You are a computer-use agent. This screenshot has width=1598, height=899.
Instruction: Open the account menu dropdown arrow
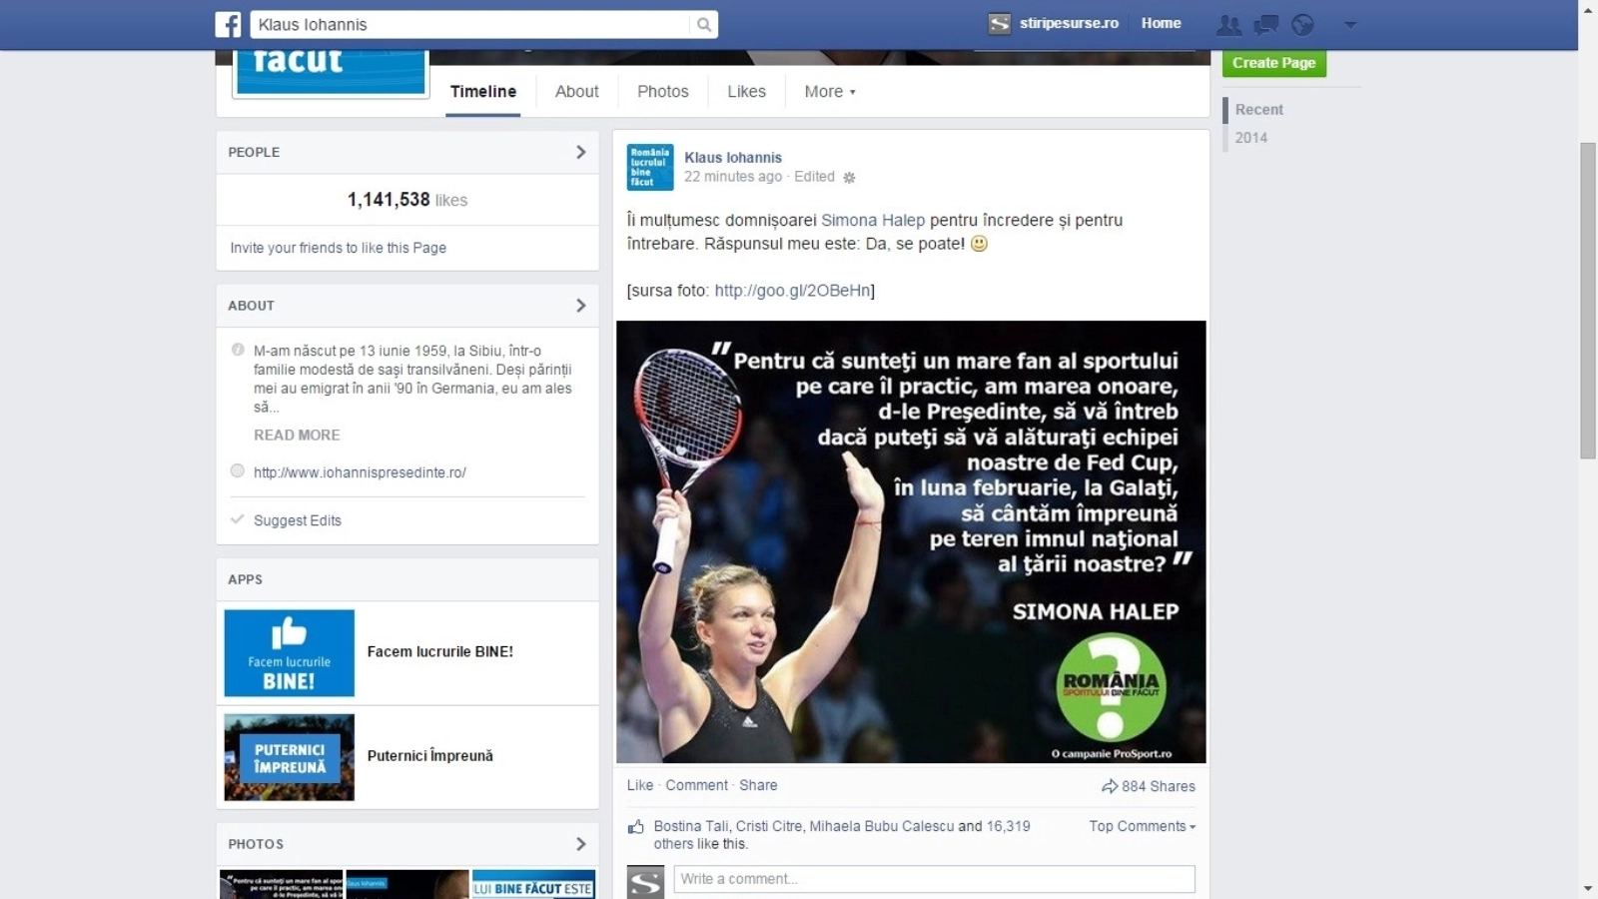pyautogui.click(x=1350, y=25)
